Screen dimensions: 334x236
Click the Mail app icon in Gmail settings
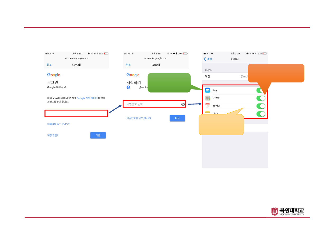pyautogui.click(x=208, y=90)
